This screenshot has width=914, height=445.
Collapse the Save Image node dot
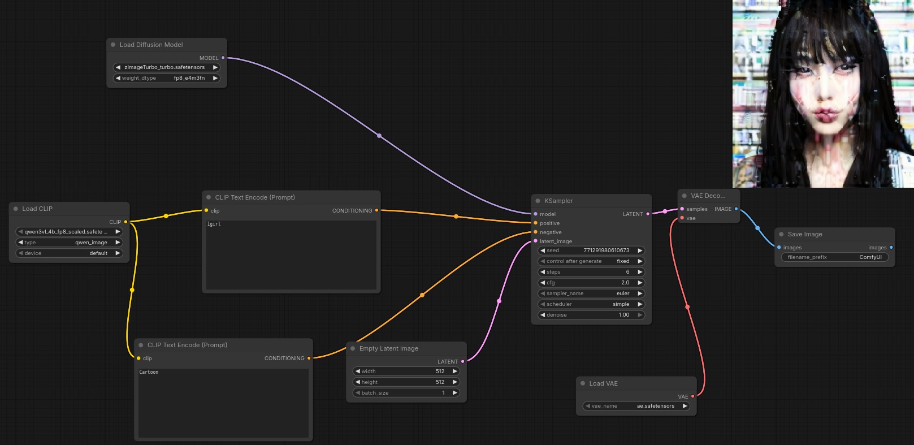[x=781, y=234]
